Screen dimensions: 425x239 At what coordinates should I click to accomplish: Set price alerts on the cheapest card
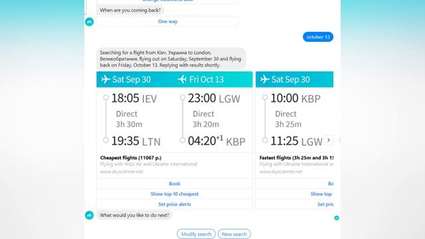coord(175,204)
